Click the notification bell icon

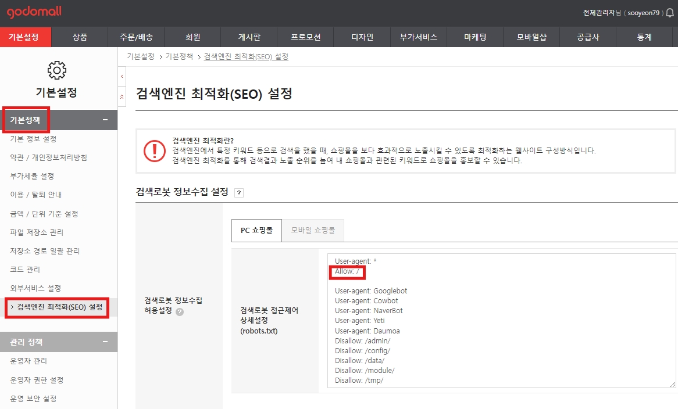pos(669,13)
